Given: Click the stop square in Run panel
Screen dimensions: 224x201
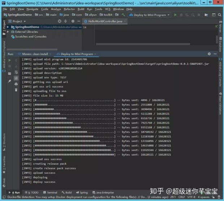Looking at the screenshot, I should (9, 66).
